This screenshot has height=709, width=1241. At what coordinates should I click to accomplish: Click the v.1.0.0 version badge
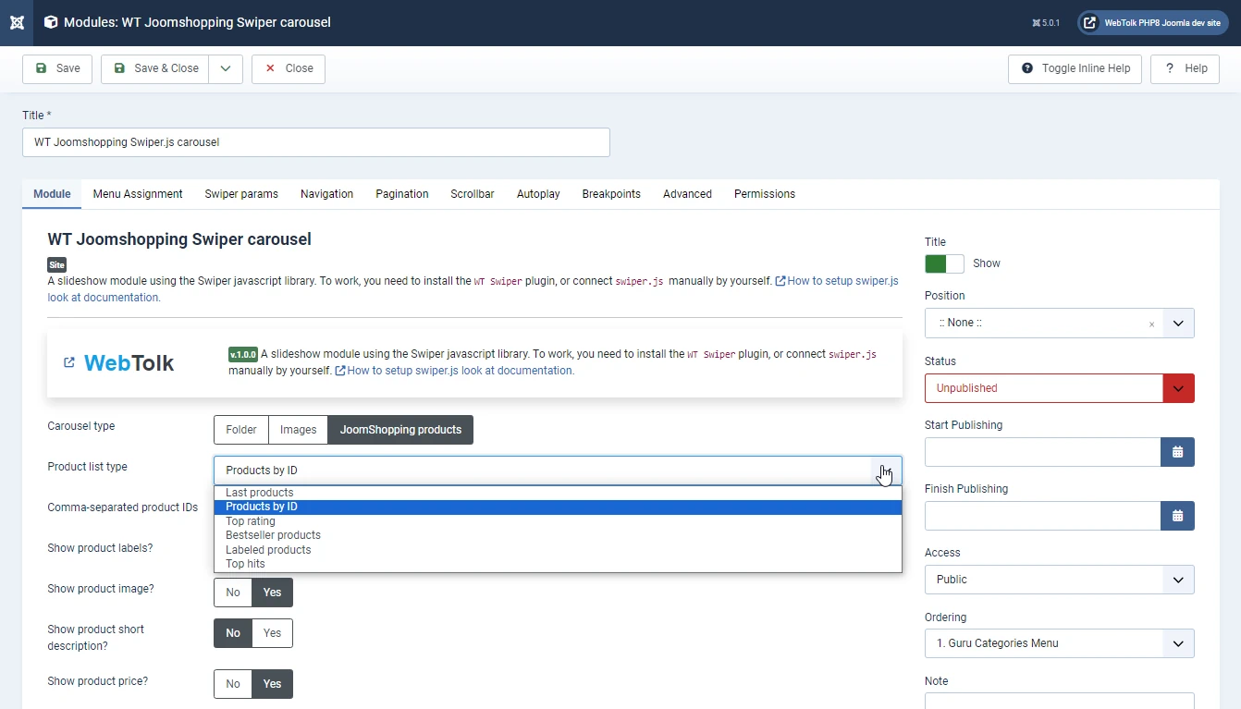pyautogui.click(x=242, y=354)
